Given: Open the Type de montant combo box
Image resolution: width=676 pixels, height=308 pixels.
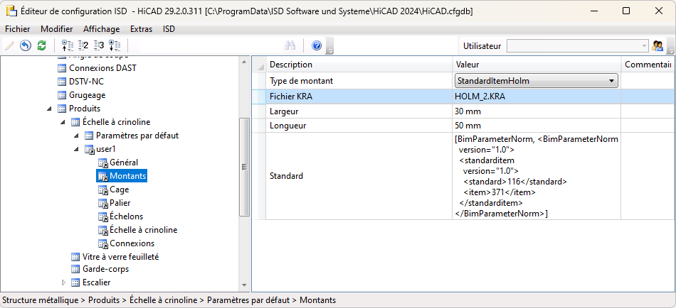Looking at the screenshot, I should click(611, 81).
